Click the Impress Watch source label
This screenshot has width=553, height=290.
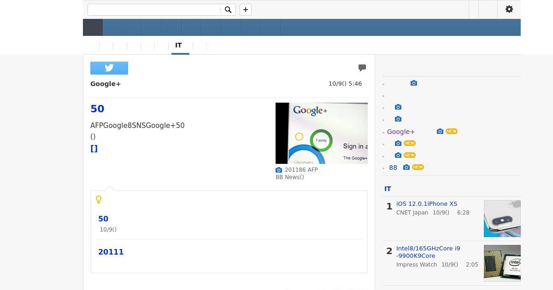(x=417, y=265)
